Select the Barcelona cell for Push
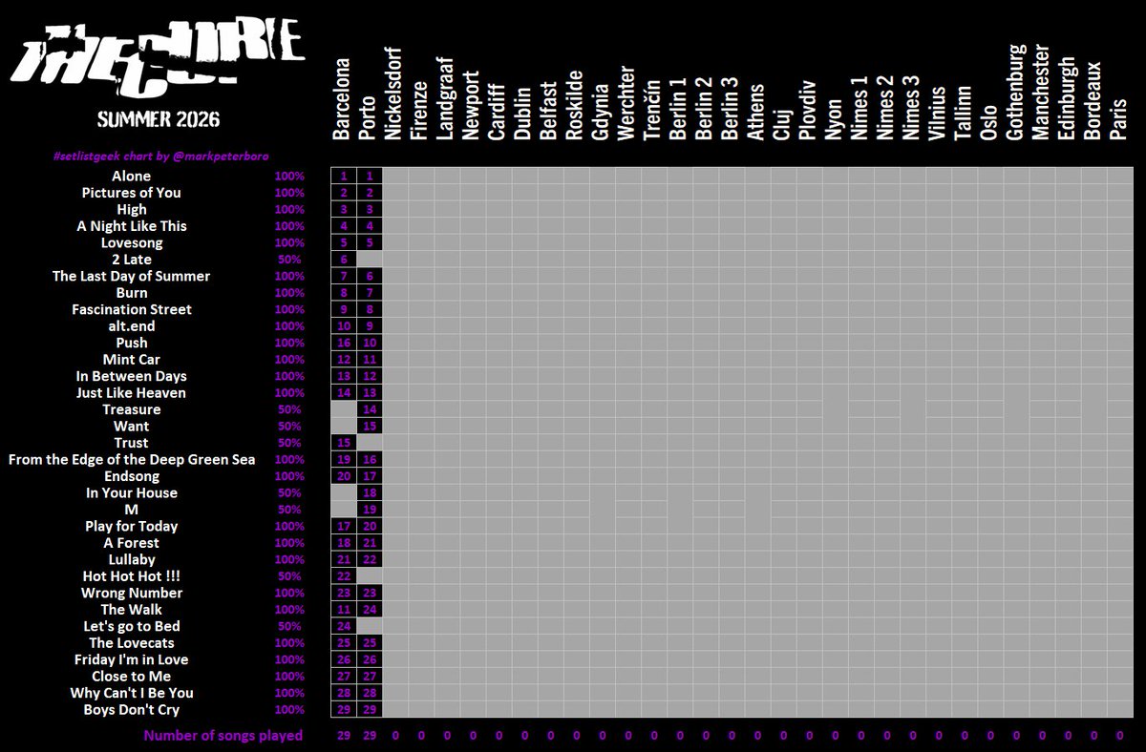The width and height of the screenshot is (1146, 752). pos(343,343)
